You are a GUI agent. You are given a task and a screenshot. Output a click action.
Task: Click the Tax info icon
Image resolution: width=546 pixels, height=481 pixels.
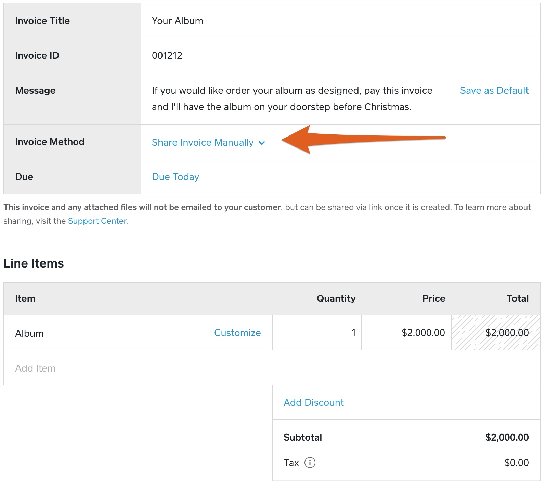310,463
